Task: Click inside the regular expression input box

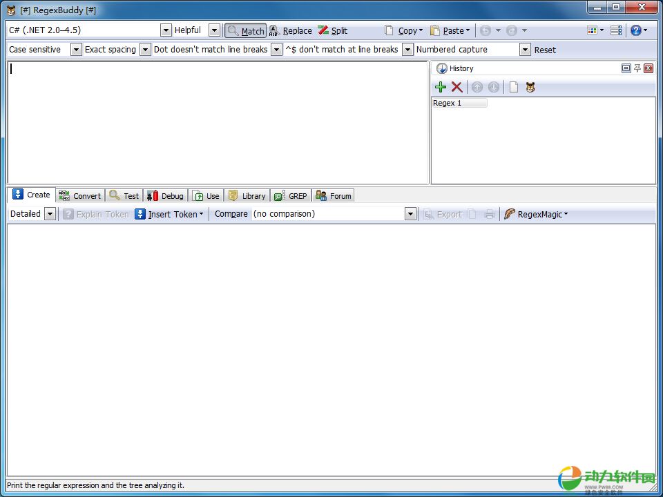Action: pyautogui.click(x=218, y=122)
